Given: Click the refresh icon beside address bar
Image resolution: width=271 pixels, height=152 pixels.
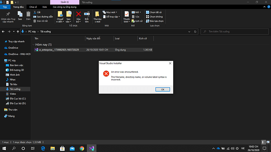Looking at the screenshot, I should click(195, 32).
